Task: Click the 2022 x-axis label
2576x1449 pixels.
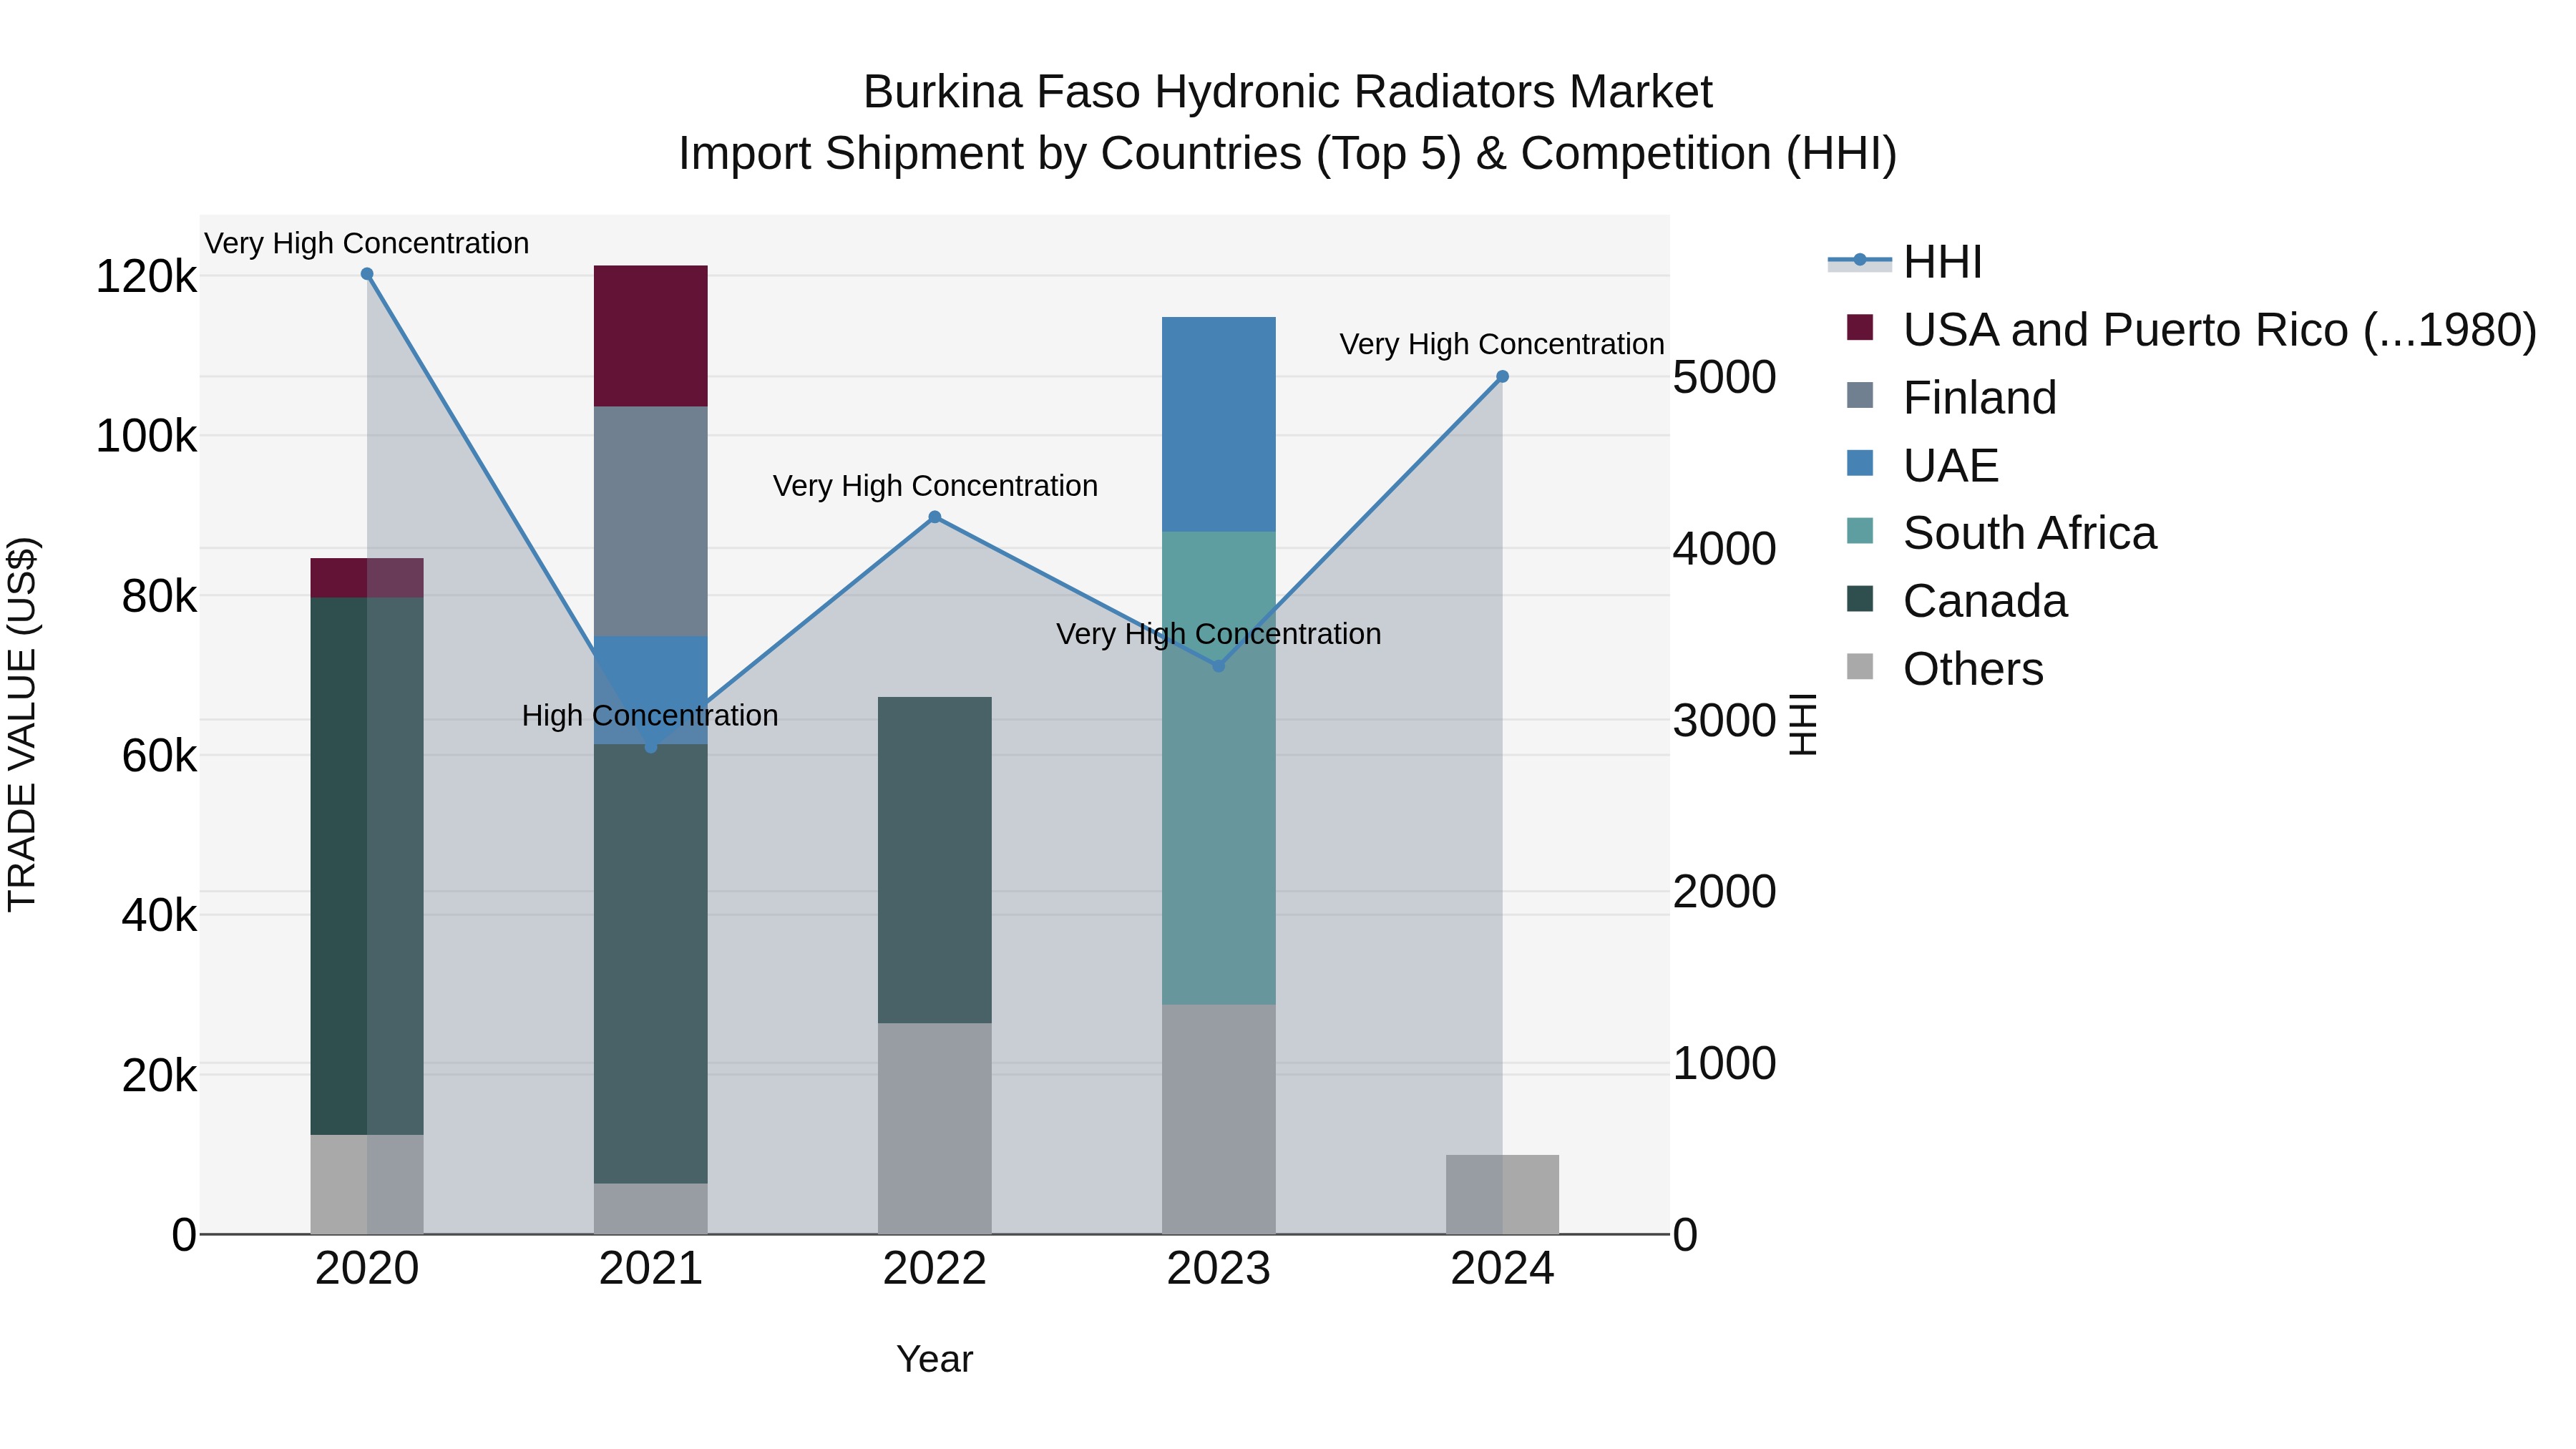Action: [935, 1269]
